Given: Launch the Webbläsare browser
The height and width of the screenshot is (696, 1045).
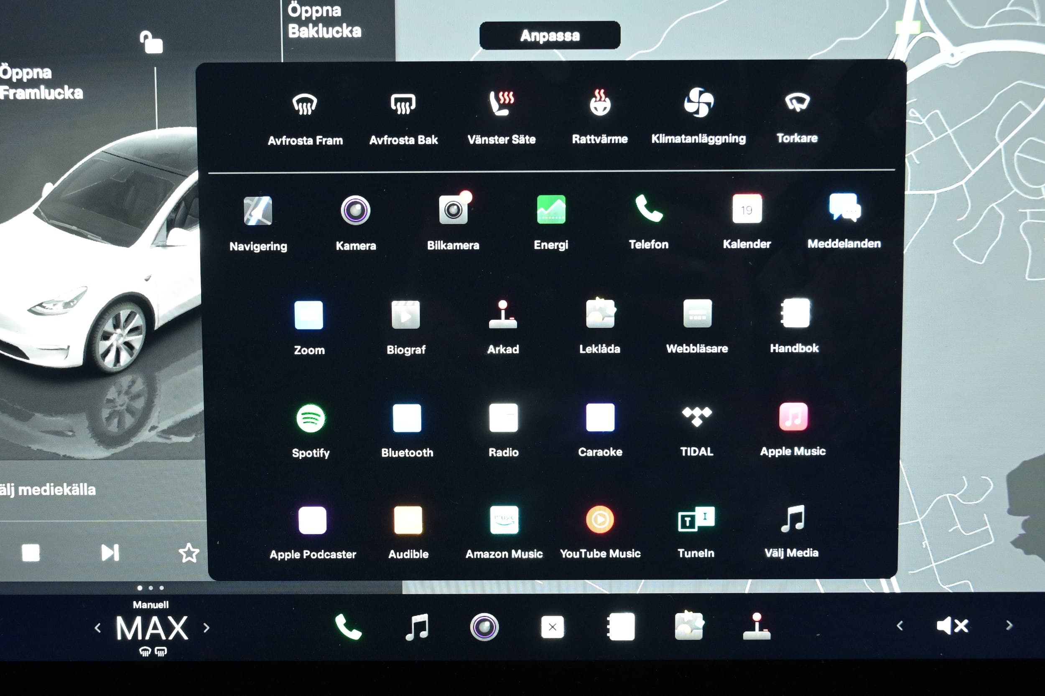Looking at the screenshot, I should point(697,326).
